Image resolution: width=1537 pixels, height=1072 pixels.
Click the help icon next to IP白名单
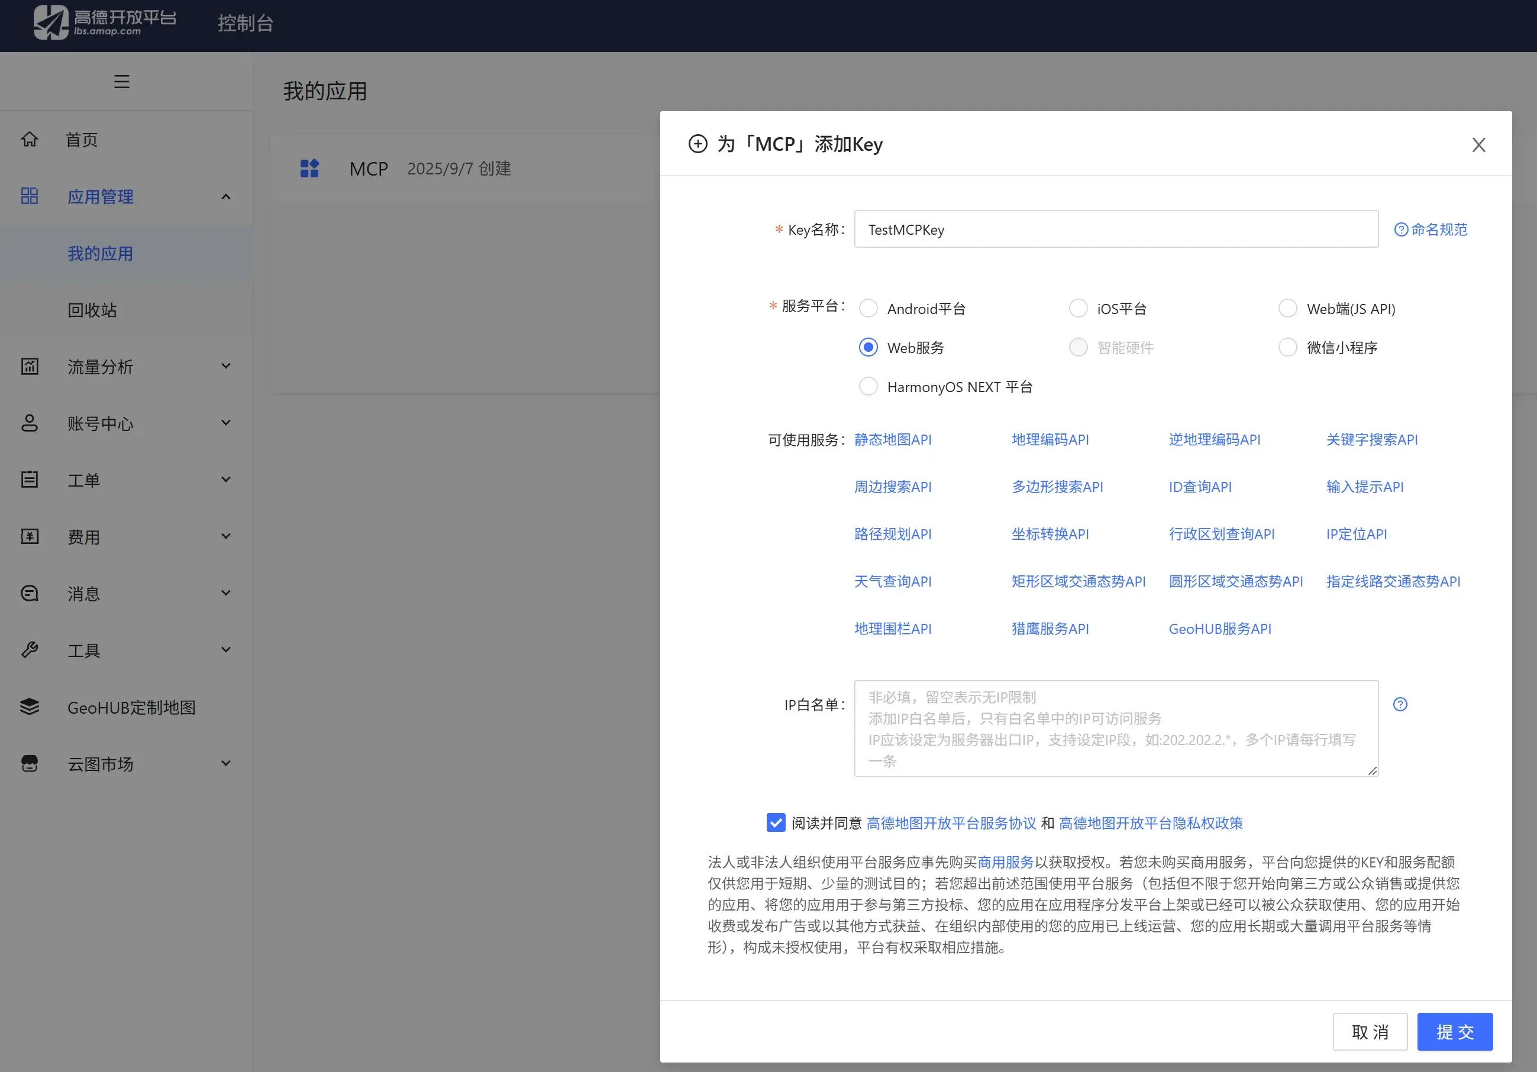pos(1400,704)
